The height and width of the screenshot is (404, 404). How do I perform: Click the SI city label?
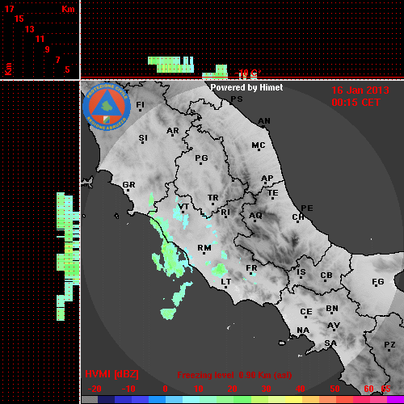tap(143, 138)
